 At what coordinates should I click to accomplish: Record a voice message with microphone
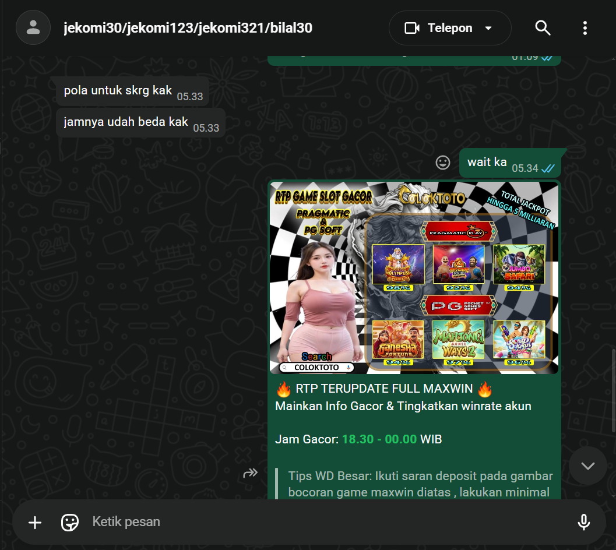(x=584, y=522)
